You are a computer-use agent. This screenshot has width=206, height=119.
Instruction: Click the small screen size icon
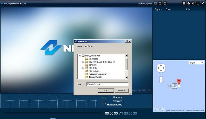tap(155, 3)
